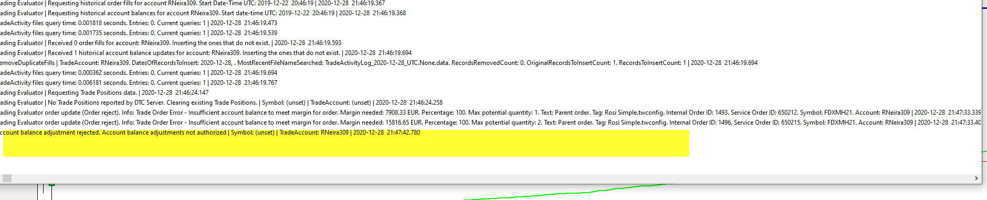
Task: Select the yellow highlighted balance adjustment rejected line
Action: click(210, 132)
